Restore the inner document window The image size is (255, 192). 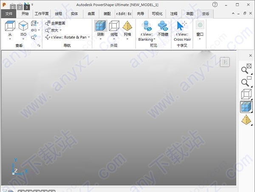point(245,14)
